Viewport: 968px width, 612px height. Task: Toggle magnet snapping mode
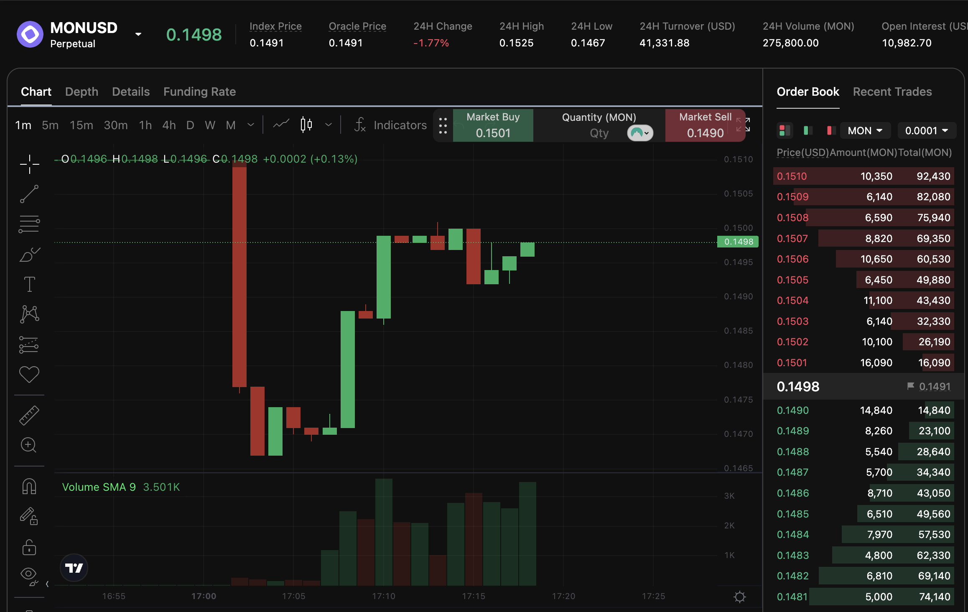[29, 486]
